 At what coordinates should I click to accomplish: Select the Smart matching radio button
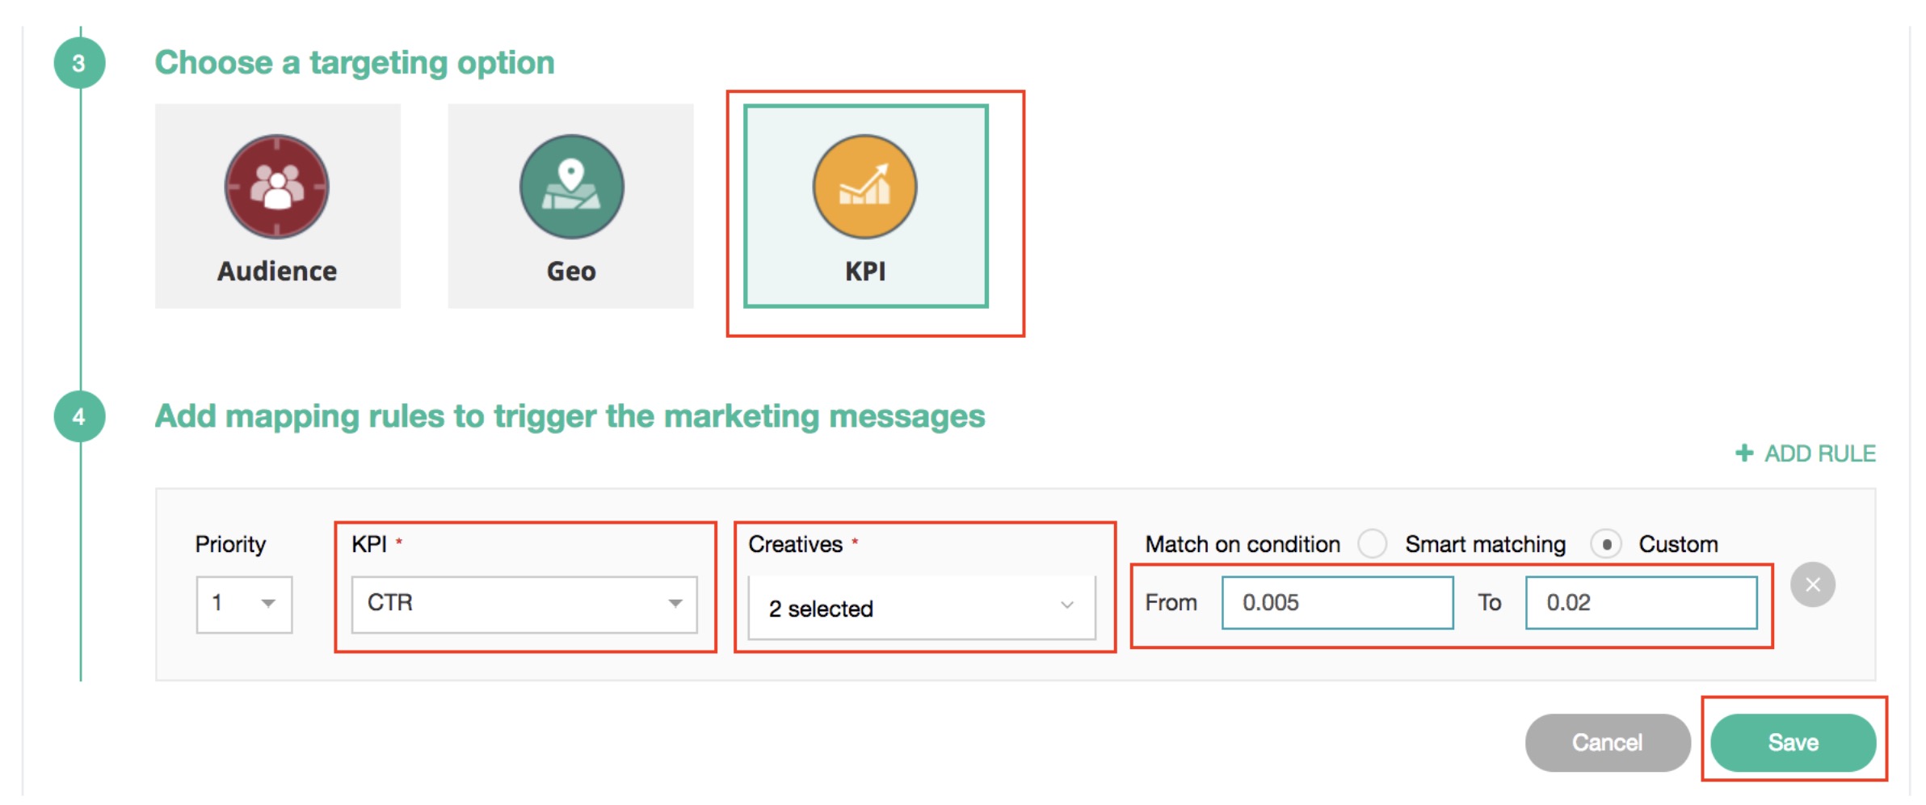(x=1372, y=544)
